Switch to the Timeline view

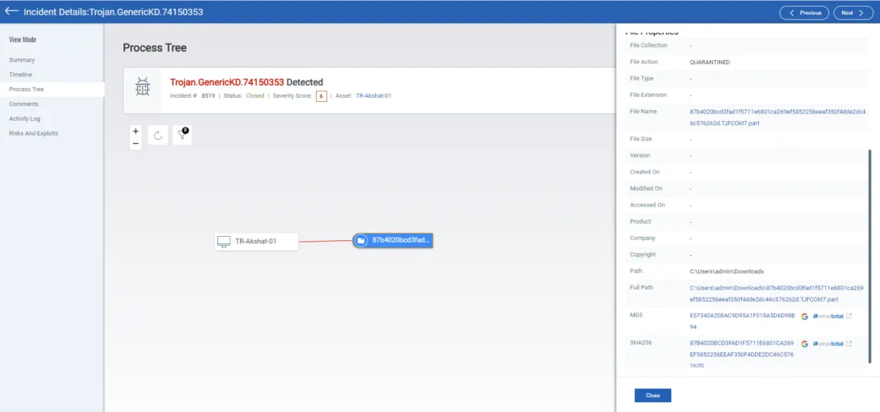[x=21, y=75]
